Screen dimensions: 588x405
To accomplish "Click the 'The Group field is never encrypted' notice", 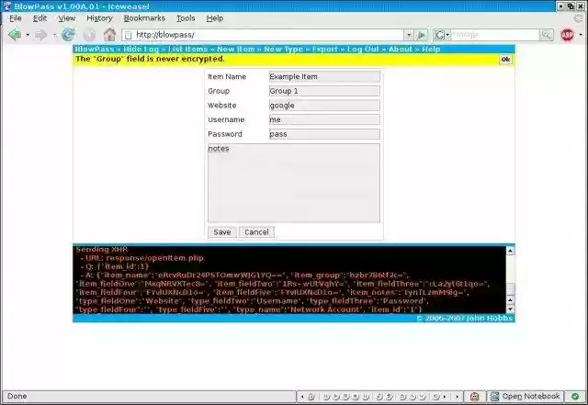I will click(150, 59).
